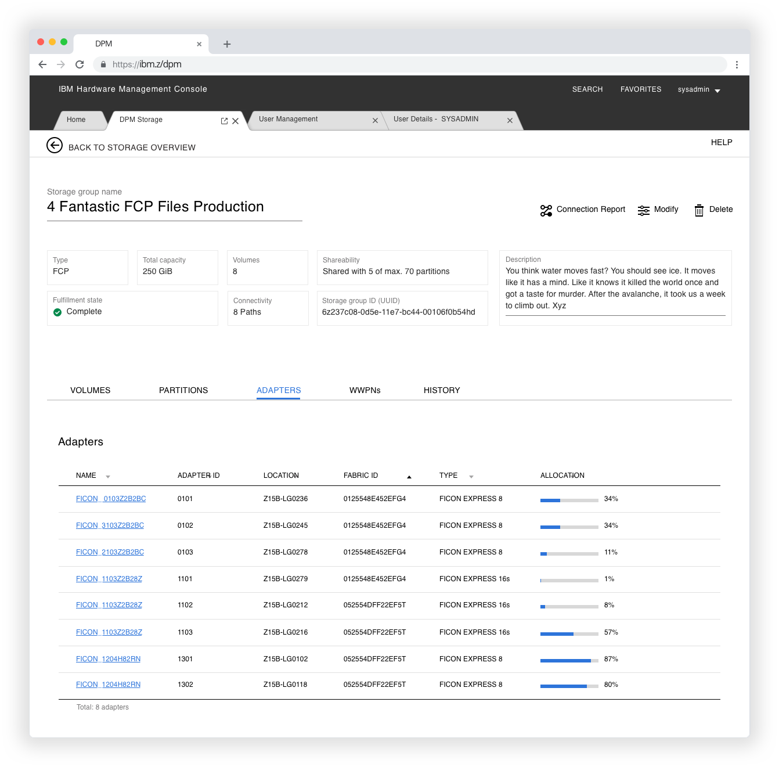Click HELP in the top right
Image resolution: width=779 pixels, height=767 pixels.
tap(722, 142)
